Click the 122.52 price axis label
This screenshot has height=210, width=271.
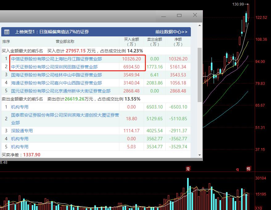click(261, 18)
